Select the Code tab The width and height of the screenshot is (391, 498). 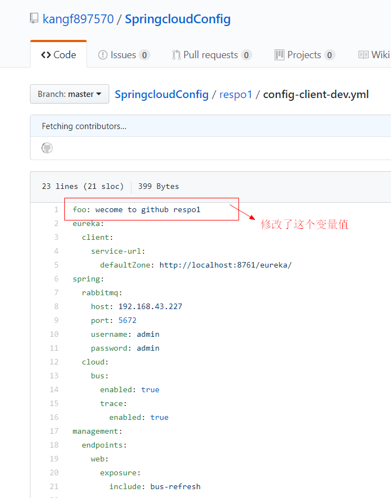pyautogui.click(x=58, y=55)
